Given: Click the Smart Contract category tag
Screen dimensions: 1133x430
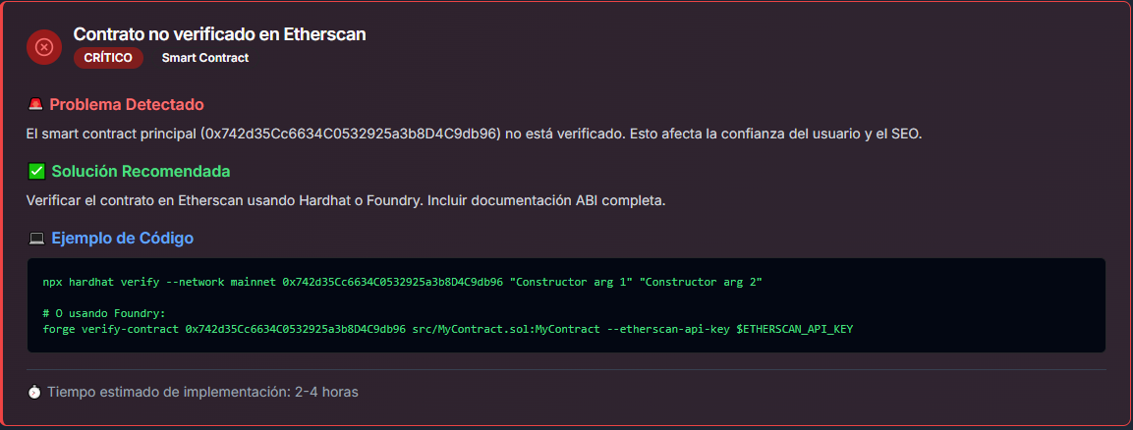Looking at the screenshot, I should click(205, 58).
